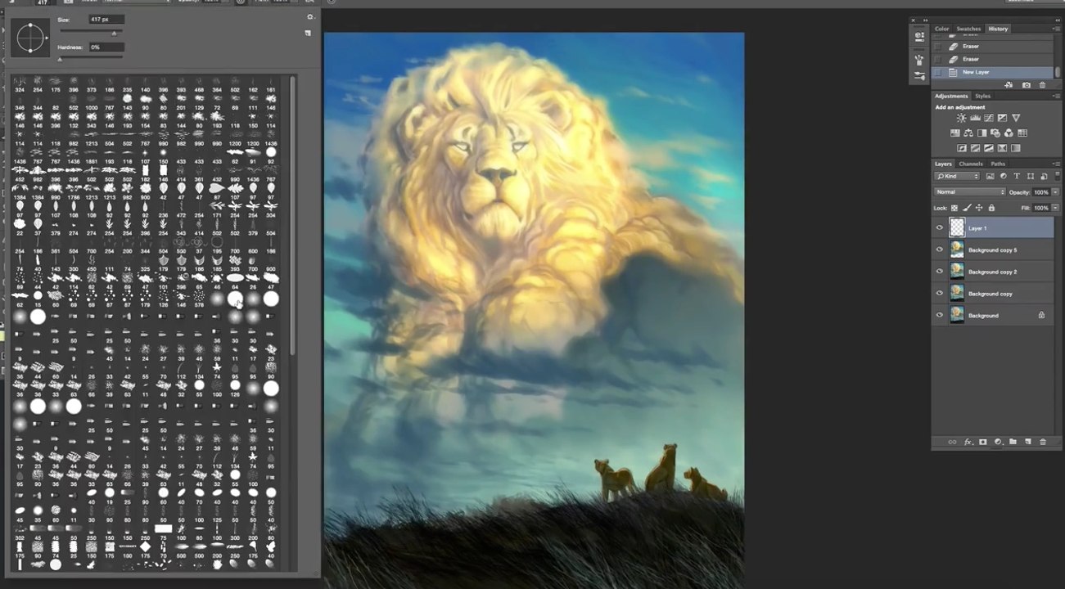This screenshot has width=1065, height=589.
Task: Filter layers by type layers
Action: pos(1017,176)
